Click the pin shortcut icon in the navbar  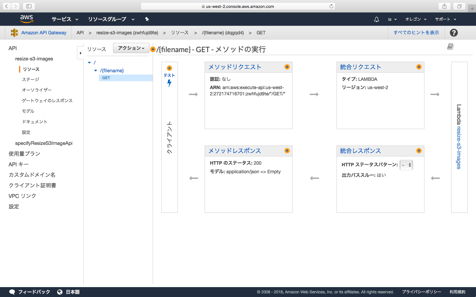point(147,19)
